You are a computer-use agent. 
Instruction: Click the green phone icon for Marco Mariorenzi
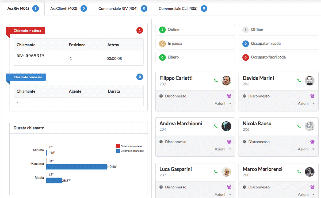(x=299, y=172)
